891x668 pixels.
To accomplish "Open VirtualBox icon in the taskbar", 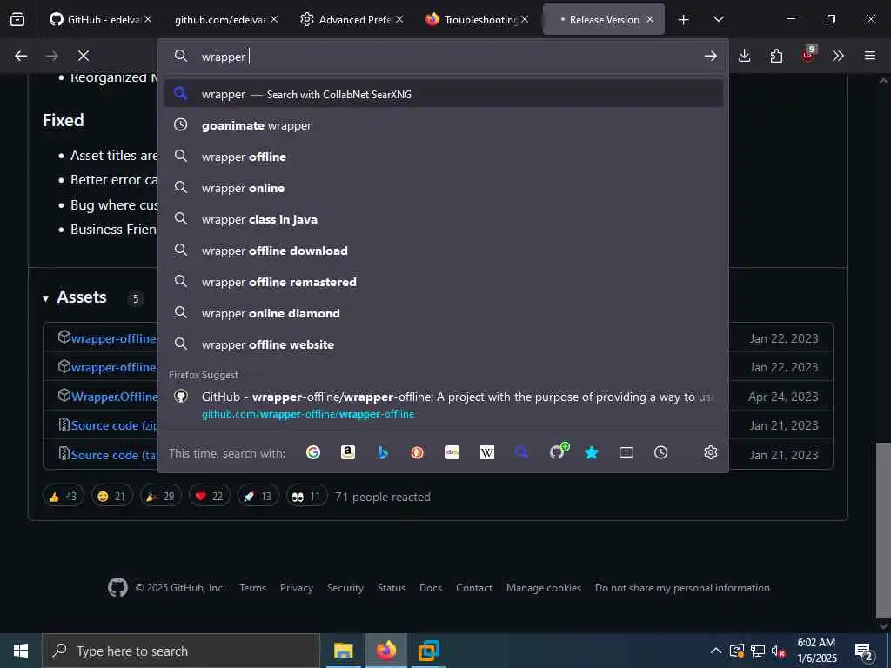I will (x=429, y=651).
